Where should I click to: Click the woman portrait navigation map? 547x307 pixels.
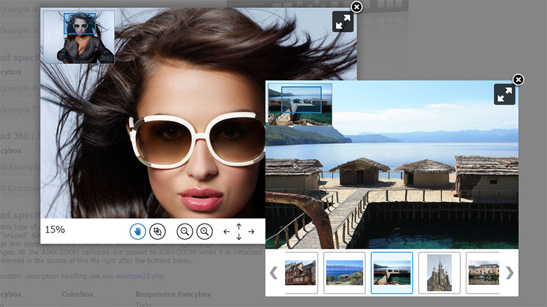[79, 37]
